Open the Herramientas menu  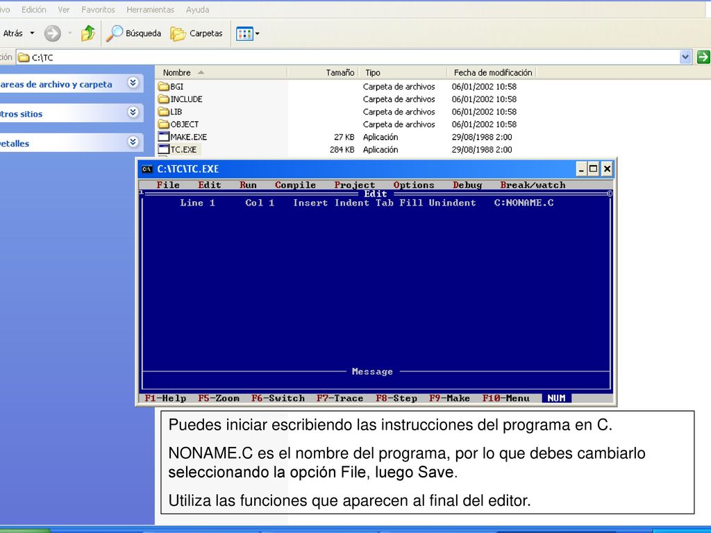point(150,10)
